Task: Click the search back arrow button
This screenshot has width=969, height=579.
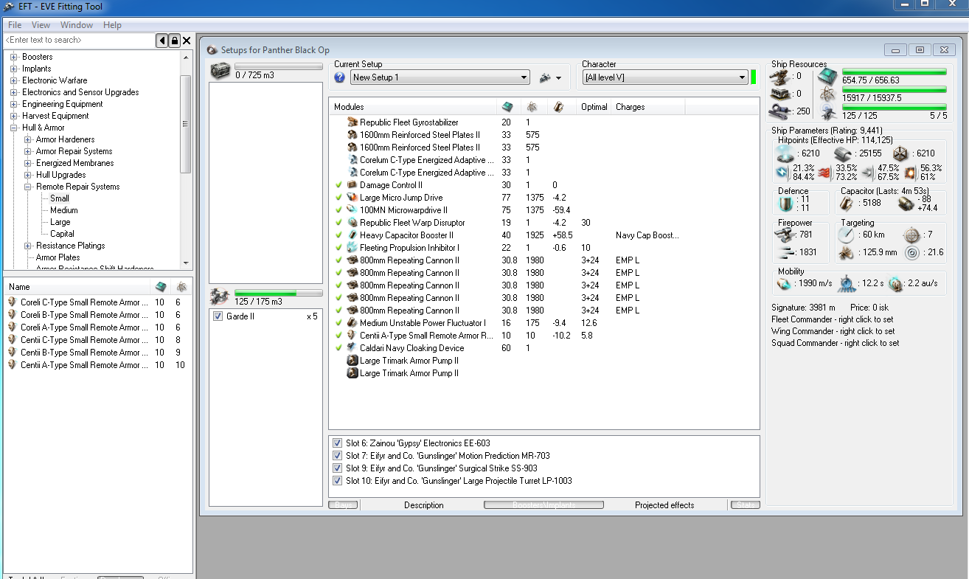Action: 162,41
